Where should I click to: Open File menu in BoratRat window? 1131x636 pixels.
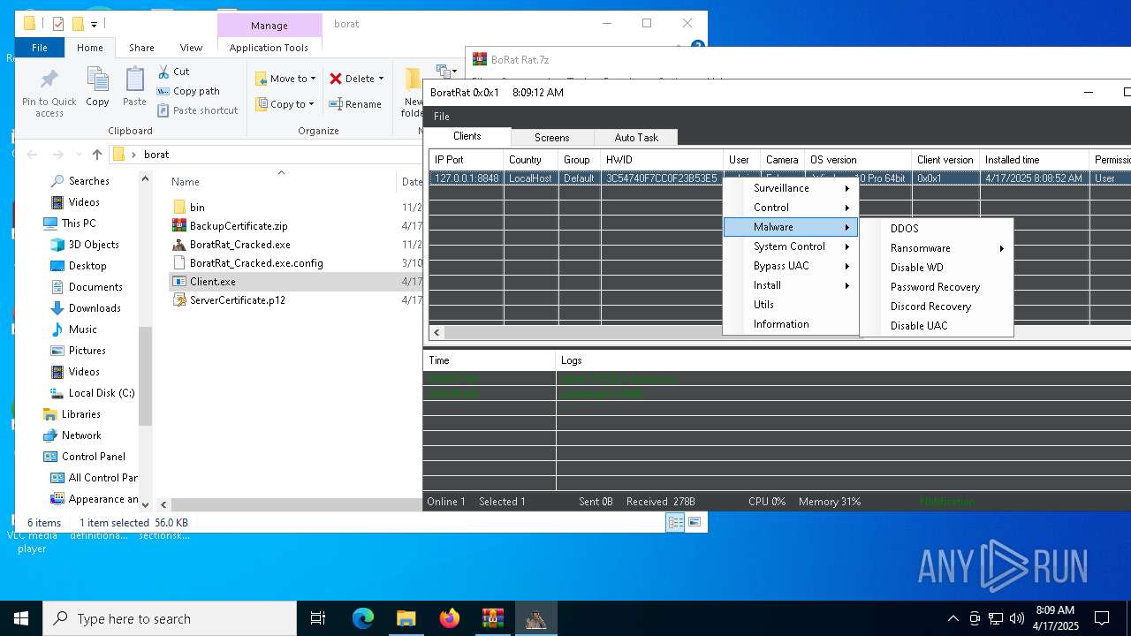[442, 117]
